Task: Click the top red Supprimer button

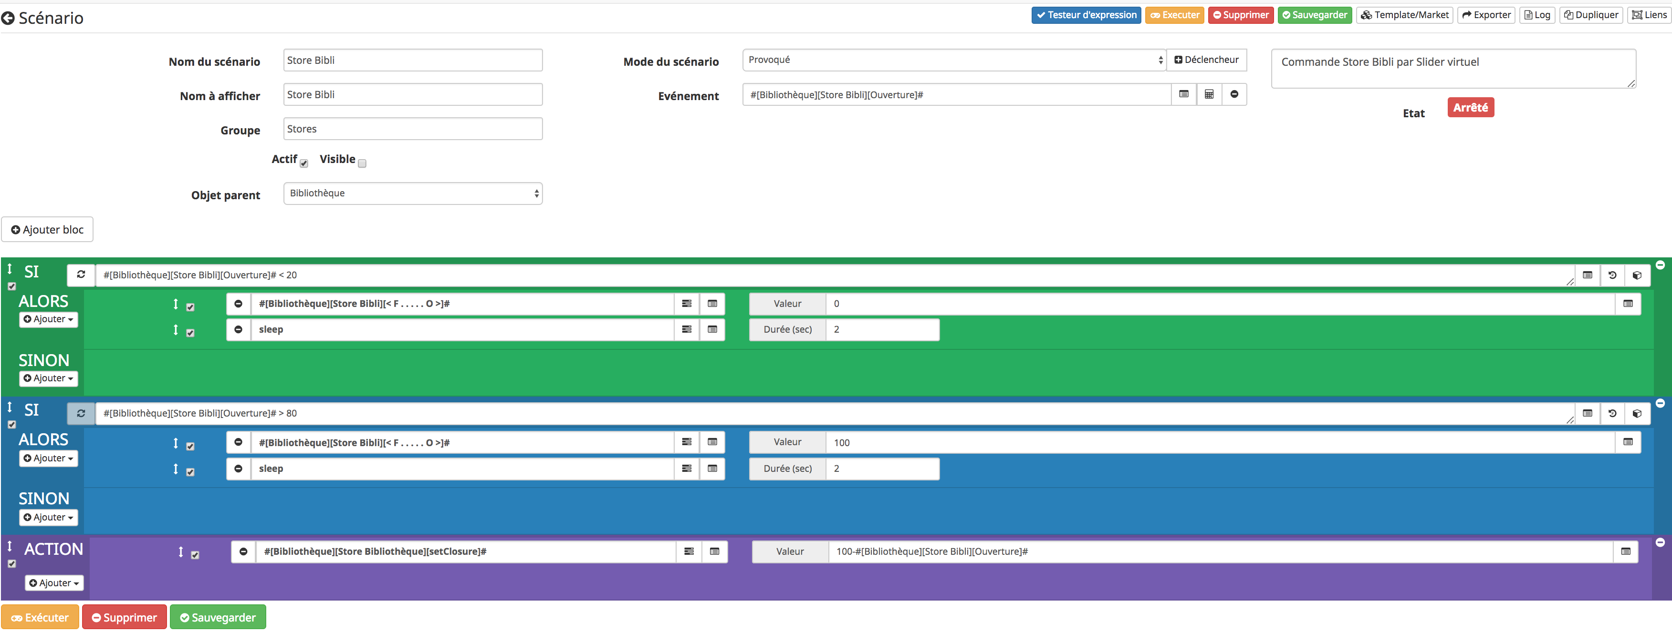Action: 1240,15
